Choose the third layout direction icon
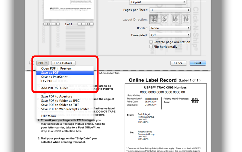This screenshot has height=152, width=242. tap(175, 19)
